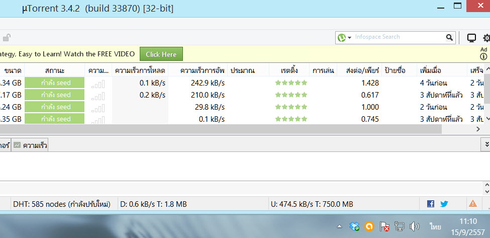The image size is (490, 238).
Task: Click the upload speed status U: 474.5 kB/s
Action: (x=312, y=204)
